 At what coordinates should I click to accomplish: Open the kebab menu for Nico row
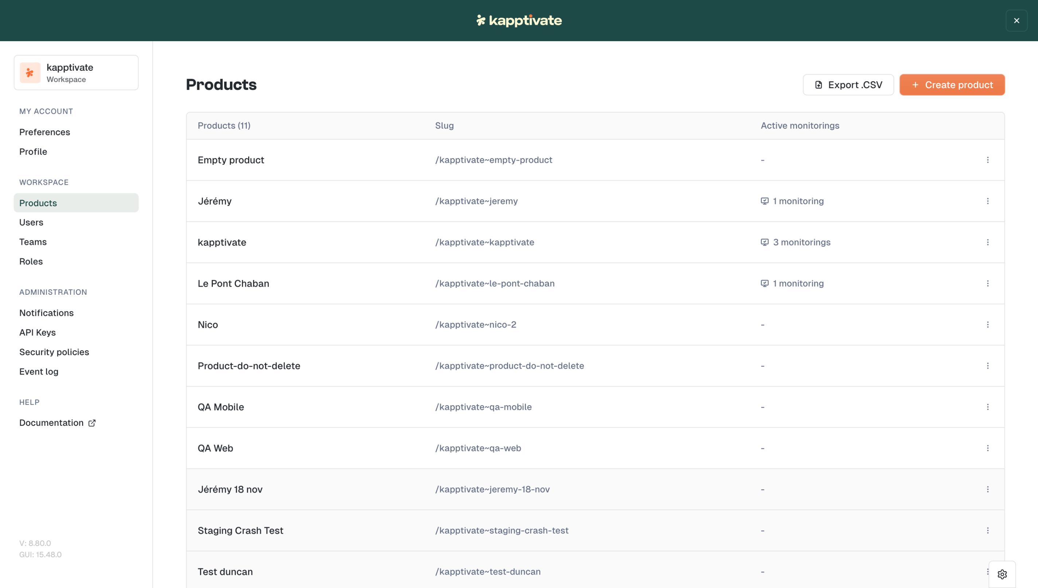[x=987, y=325]
